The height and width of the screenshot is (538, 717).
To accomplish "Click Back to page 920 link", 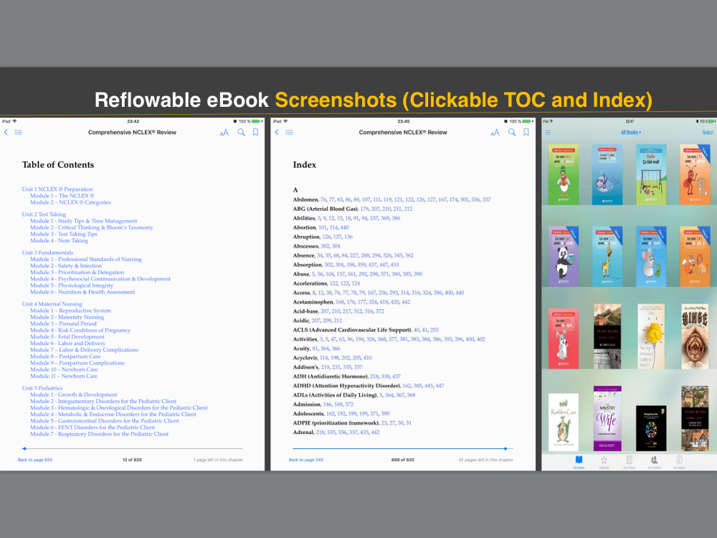I will 35,460.
